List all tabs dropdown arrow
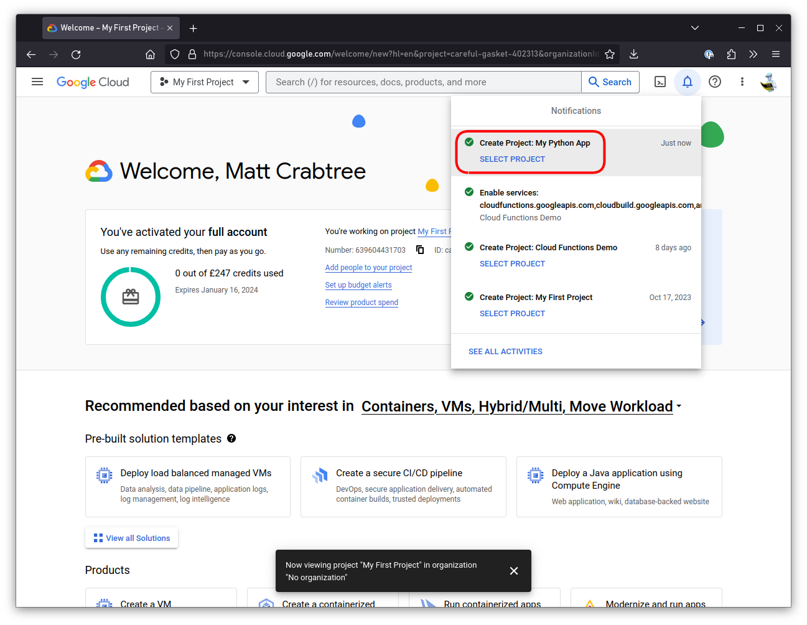This screenshot has width=807, height=625. point(695,28)
